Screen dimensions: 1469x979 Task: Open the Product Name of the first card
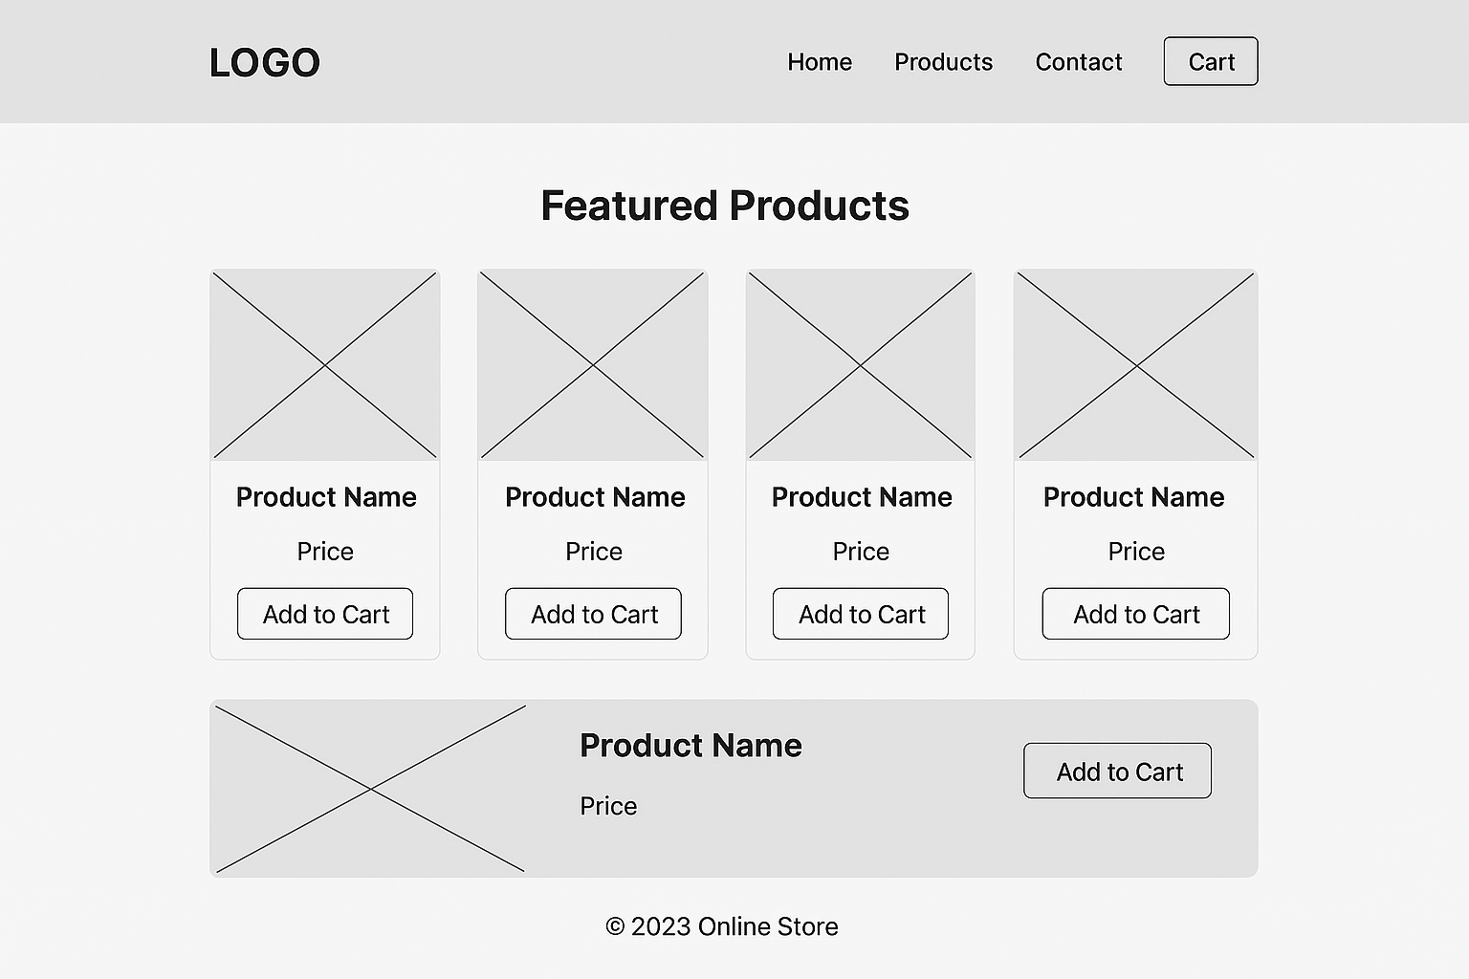326,497
